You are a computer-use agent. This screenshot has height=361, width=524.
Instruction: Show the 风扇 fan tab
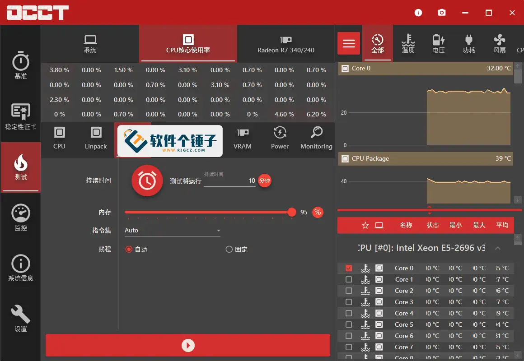click(x=499, y=43)
